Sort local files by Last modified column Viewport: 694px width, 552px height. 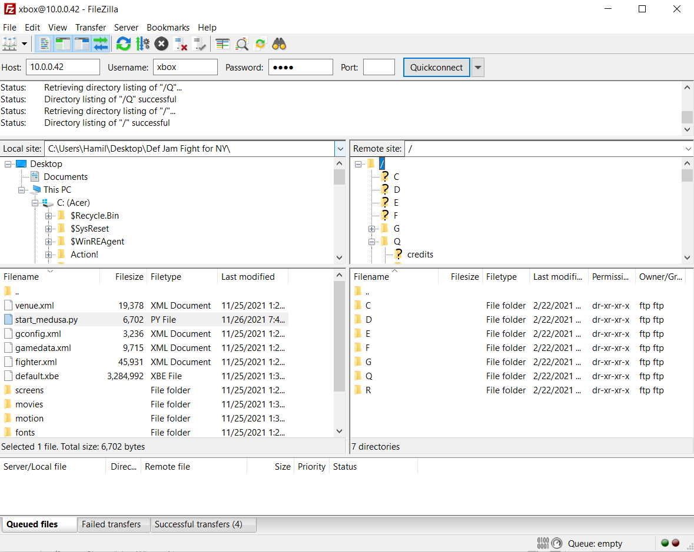tap(253, 277)
